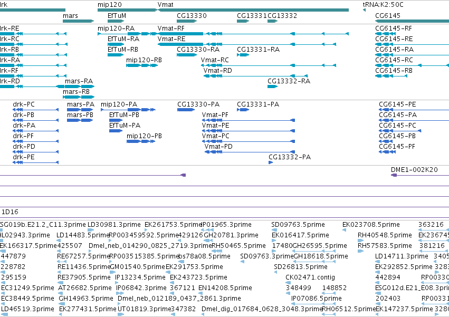Select EST RH40548.5prime
The height and width of the screenshot is (317, 449).
tap(361, 241)
